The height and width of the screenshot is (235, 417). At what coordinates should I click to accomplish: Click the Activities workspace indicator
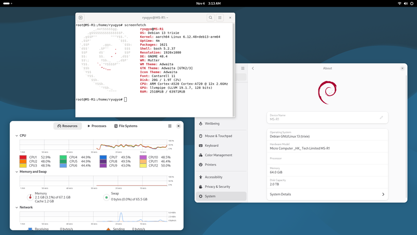tap(7, 4)
